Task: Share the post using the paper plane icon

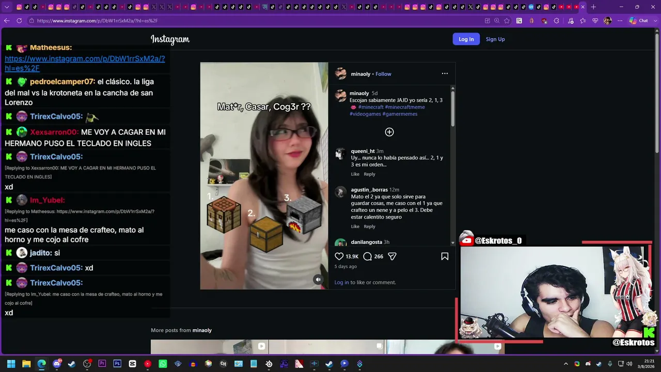Action: (392, 256)
